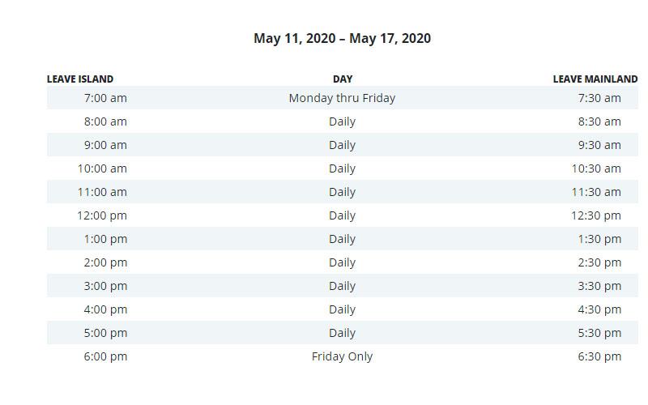Click the Monday thru Friday day cell

(342, 98)
